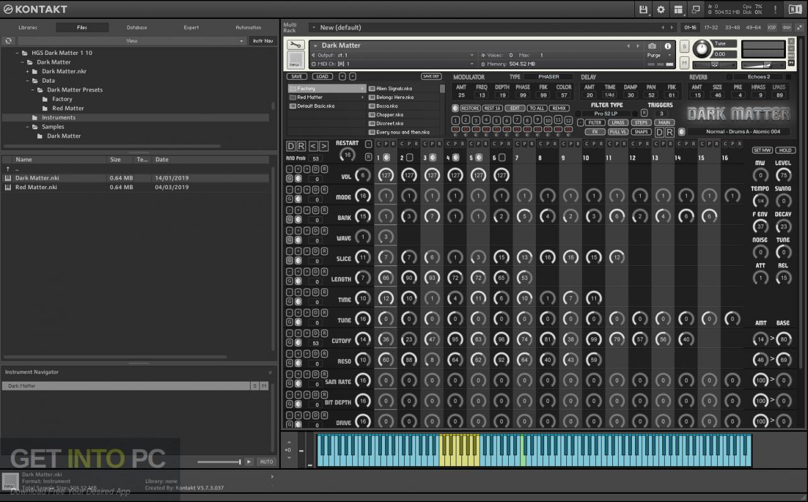Toggle step 3 on/off switch
Viewport: 808px width, 502px height.
[433, 158]
